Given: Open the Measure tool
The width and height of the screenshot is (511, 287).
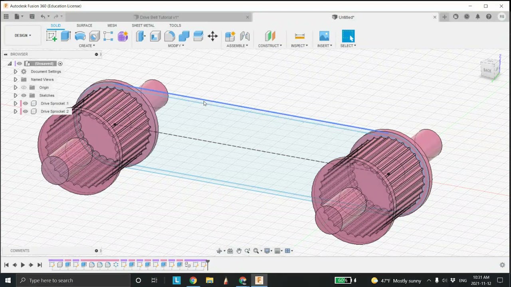Looking at the screenshot, I should tap(299, 36).
